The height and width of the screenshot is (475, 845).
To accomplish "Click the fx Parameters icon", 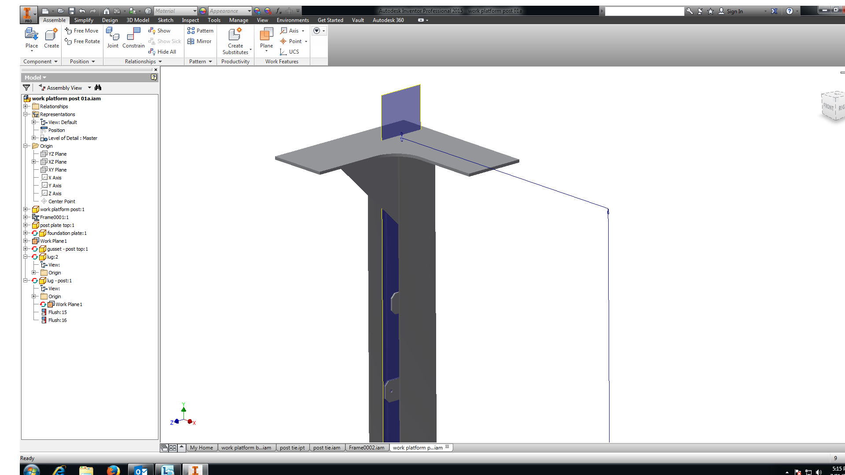I will pos(278,11).
